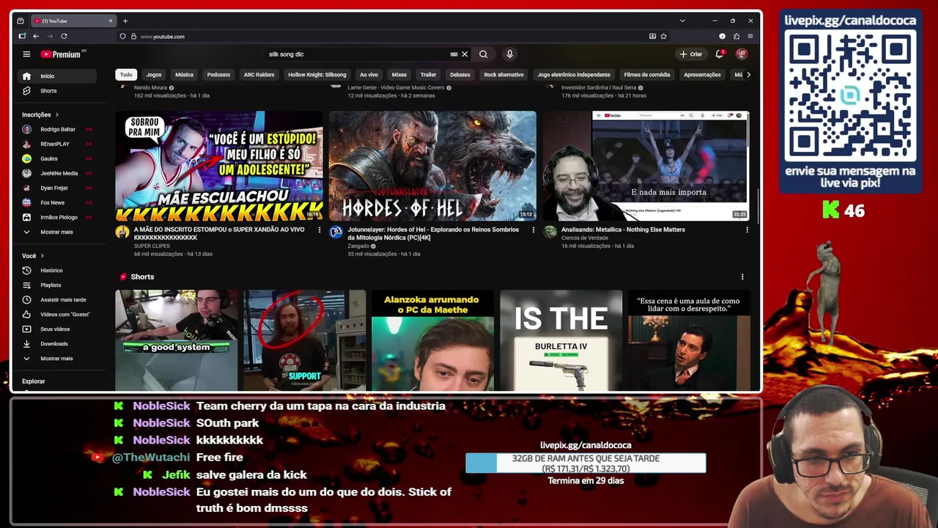The height and width of the screenshot is (528, 938).
Task: Open options menu for Super Xandão video
Action: click(x=319, y=230)
